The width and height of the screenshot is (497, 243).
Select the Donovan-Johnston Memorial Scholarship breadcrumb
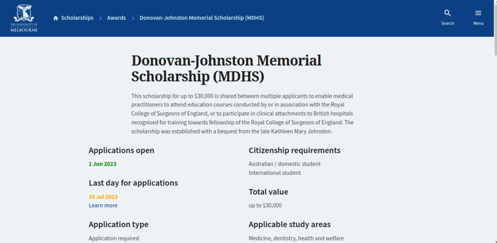click(201, 18)
